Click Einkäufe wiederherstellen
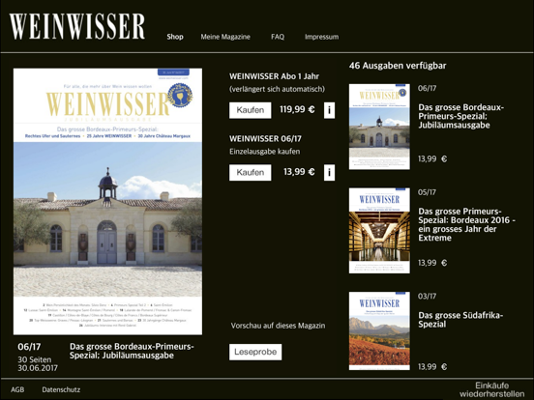The height and width of the screenshot is (400, 534). click(x=492, y=389)
